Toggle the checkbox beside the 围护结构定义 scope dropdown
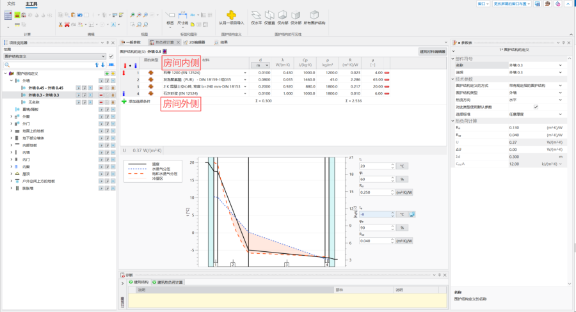576x312 pixels. (111, 56)
